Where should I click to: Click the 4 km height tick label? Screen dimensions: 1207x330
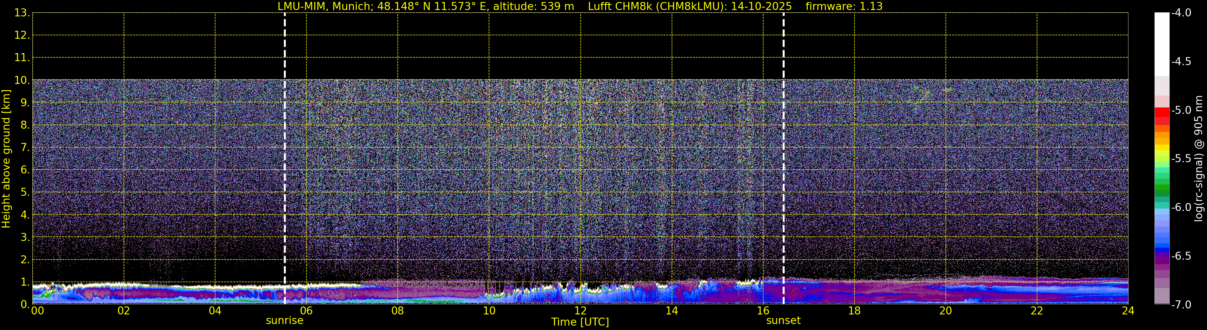25,215
